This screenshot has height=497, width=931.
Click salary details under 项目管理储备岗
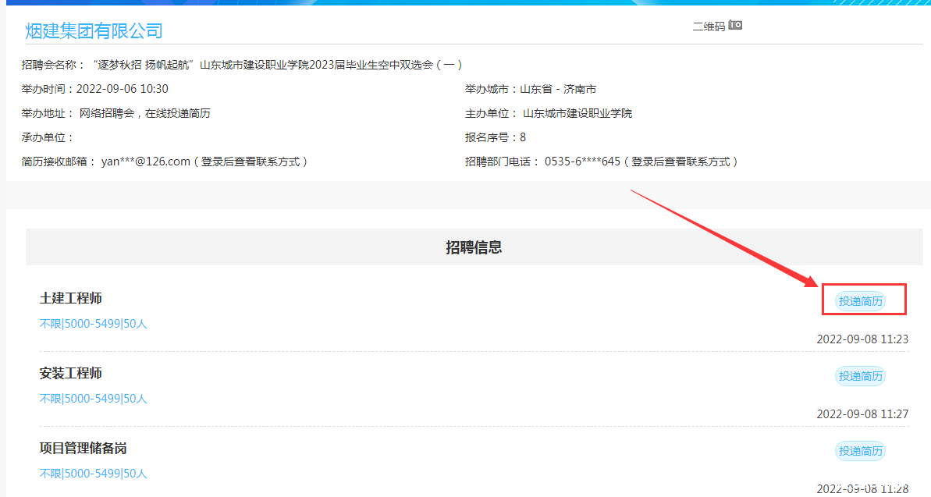(93, 474)
